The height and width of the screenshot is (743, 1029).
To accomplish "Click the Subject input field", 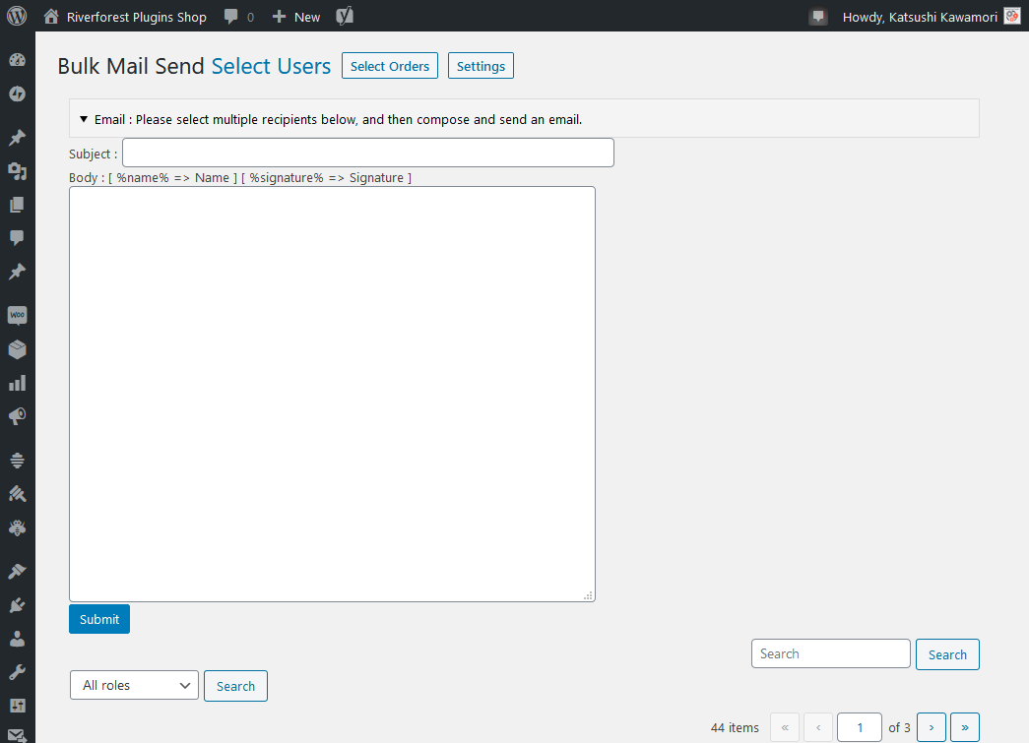I will [x=367, y=153].
